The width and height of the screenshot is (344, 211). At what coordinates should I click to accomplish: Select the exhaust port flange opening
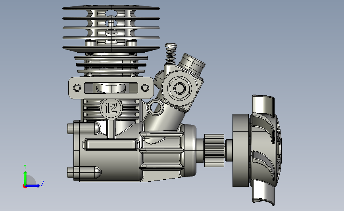pos(111,88)
